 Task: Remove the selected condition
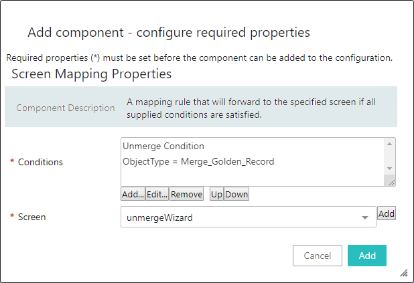pyautogui.click(x=186, y=194)
